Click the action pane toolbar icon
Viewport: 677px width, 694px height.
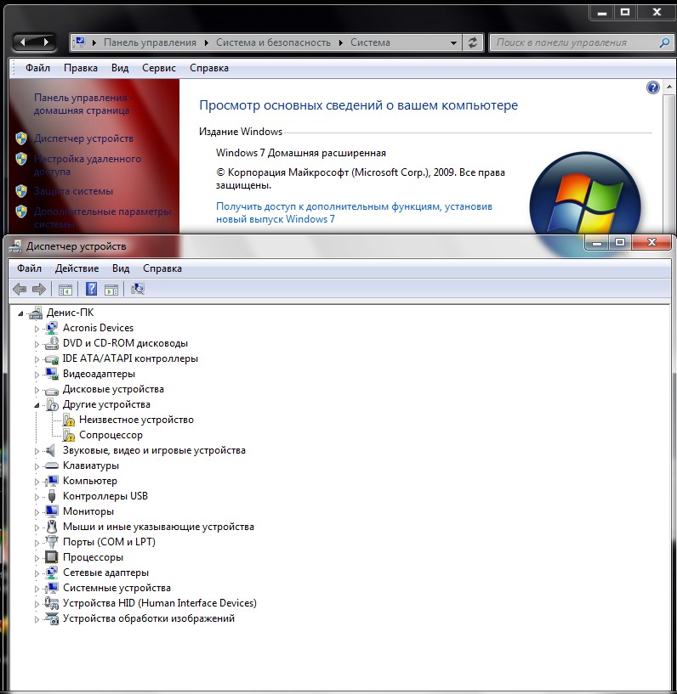[111, 290]
